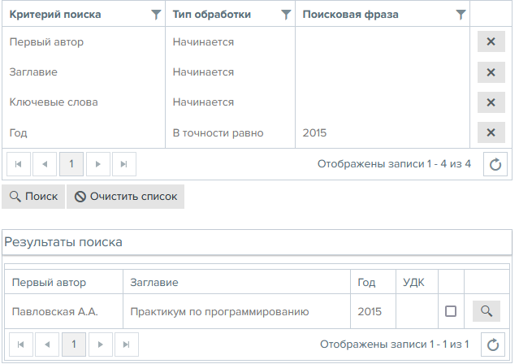
Task: Go to next page in results pager
Action: click(98, 344)
